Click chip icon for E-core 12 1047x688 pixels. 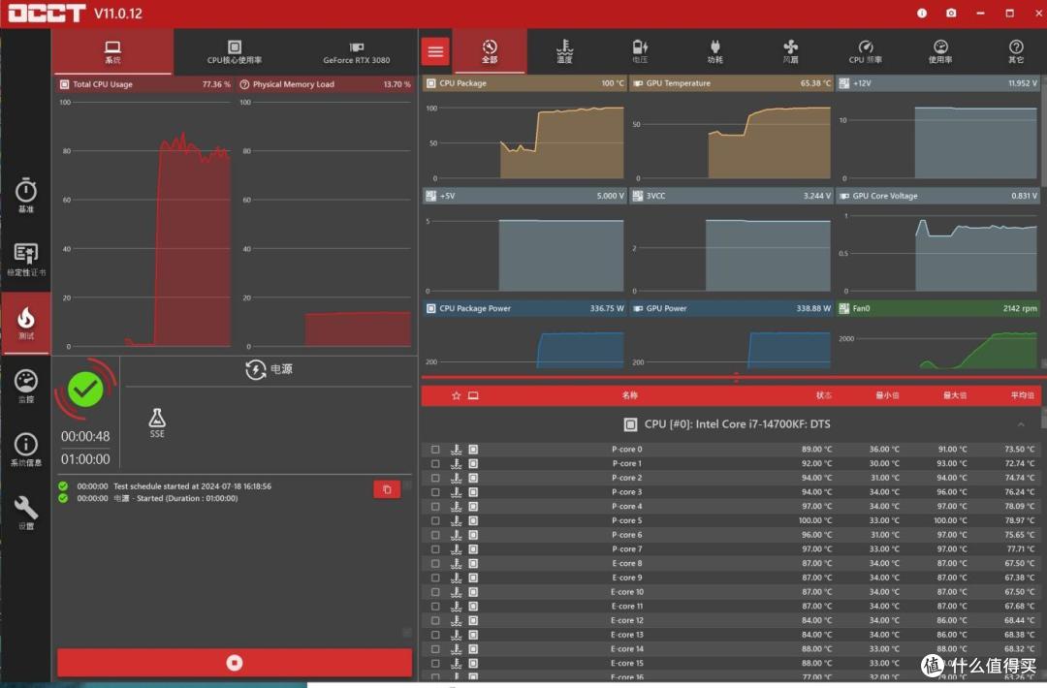[473, 620]
